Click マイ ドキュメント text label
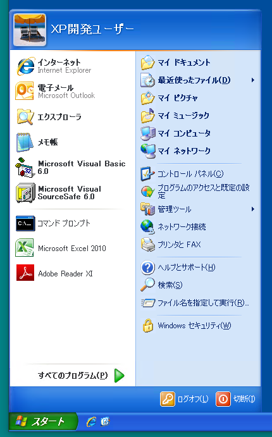Image resolution: width=272 pixels, height=437 pixels. tap(183, 63)
